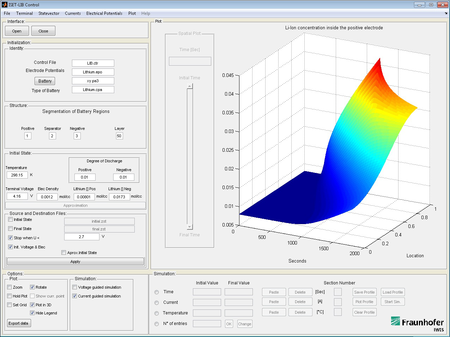Select the N° of entries radio button

click(x=157, y=324)
